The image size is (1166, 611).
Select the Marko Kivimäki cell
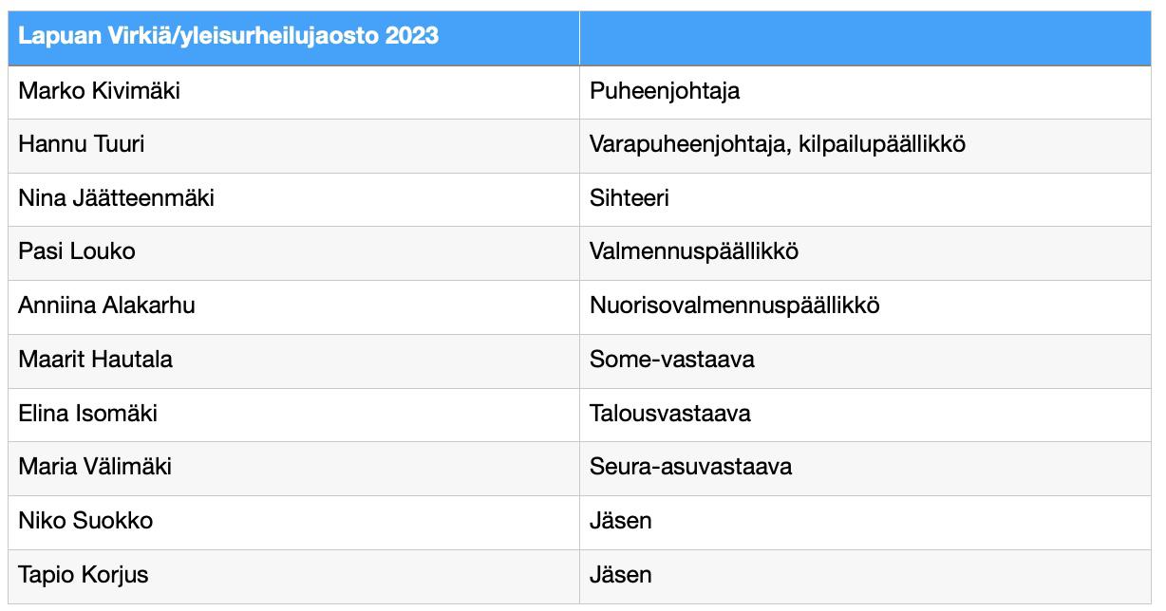293,92
